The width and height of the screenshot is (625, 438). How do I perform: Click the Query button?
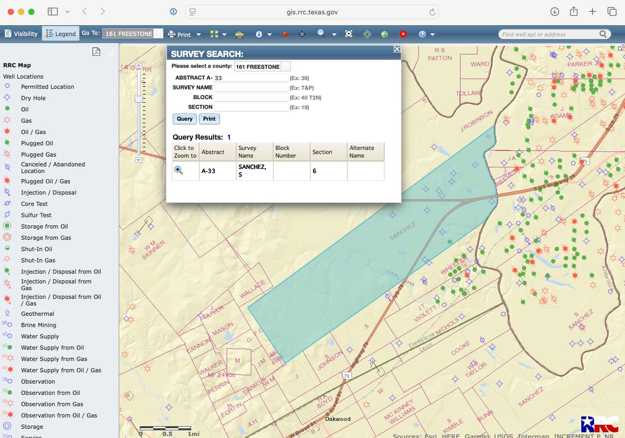[185, 119]
